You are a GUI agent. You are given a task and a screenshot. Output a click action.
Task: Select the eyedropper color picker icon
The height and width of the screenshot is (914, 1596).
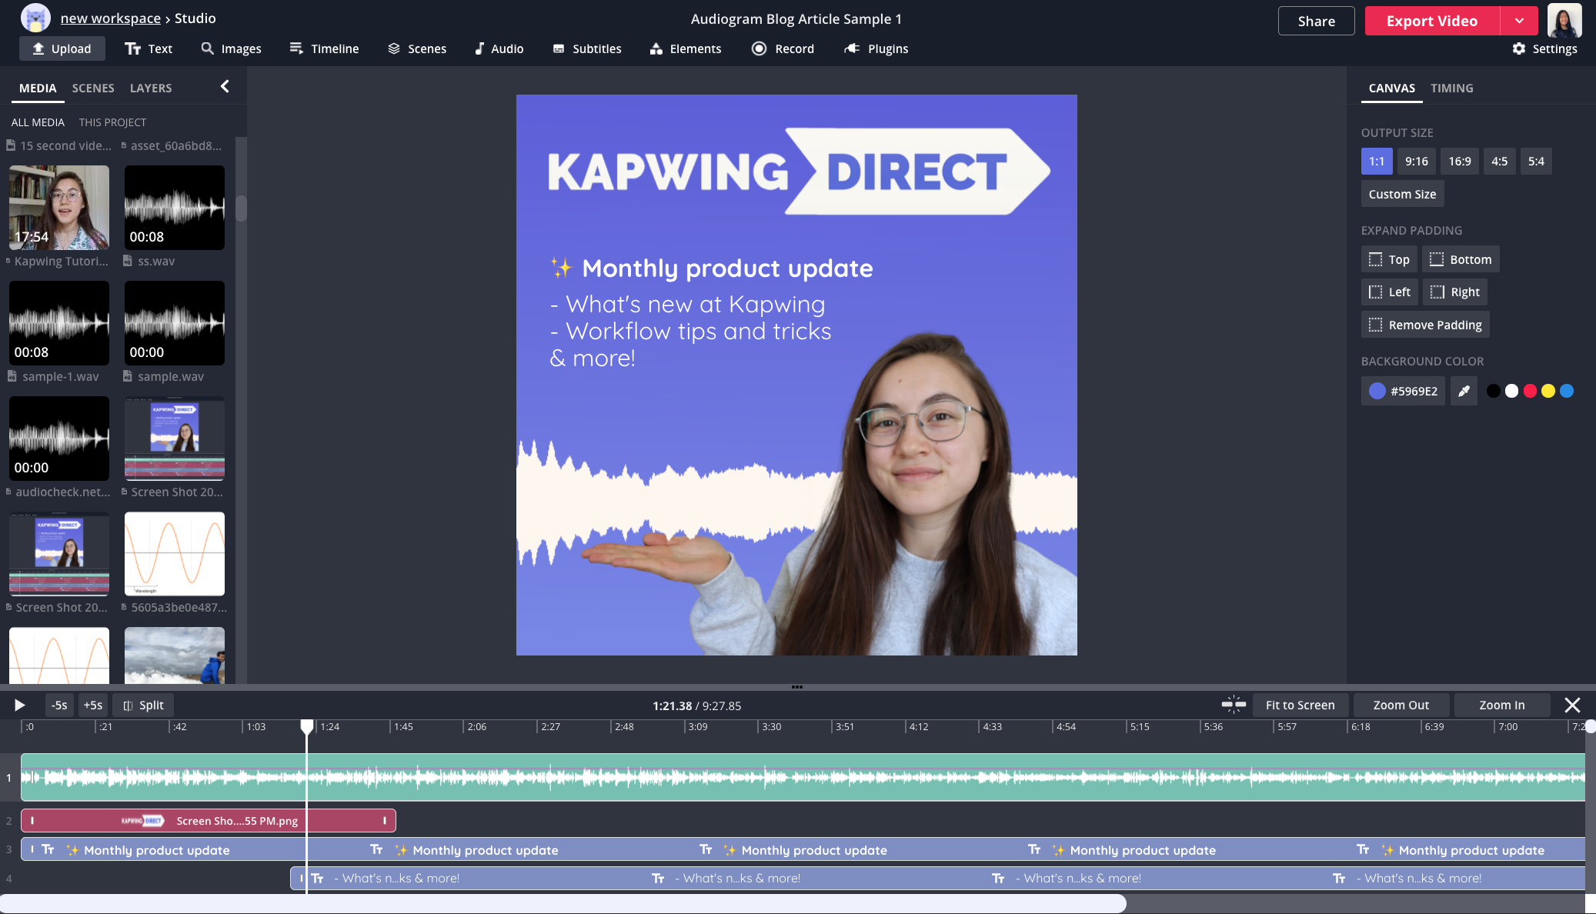(x=1464, y=391)
